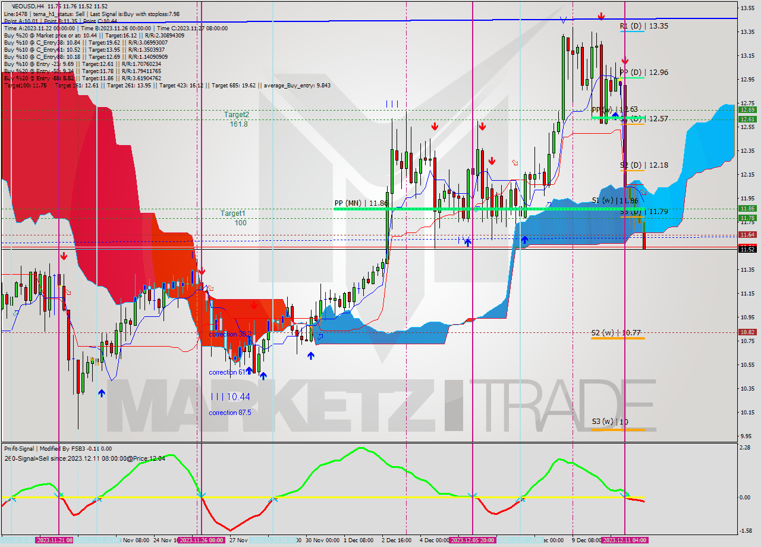Select the 2023.12.05 20:00 date marker
Image resolution: width=761 pixels, height=547 pixels.
[x=472, y=540]
